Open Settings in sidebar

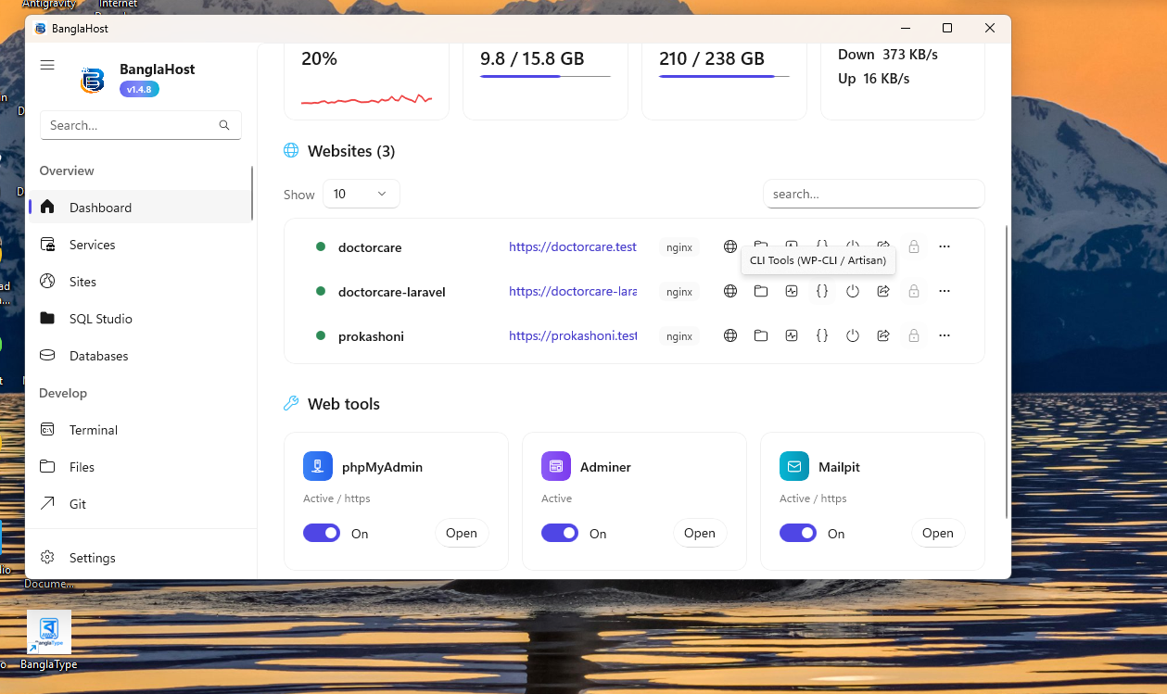coord(140,558)
